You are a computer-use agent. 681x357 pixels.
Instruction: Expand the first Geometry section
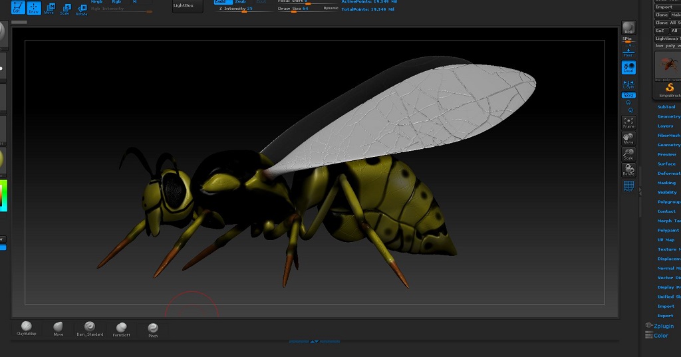[x=669, y=116]
